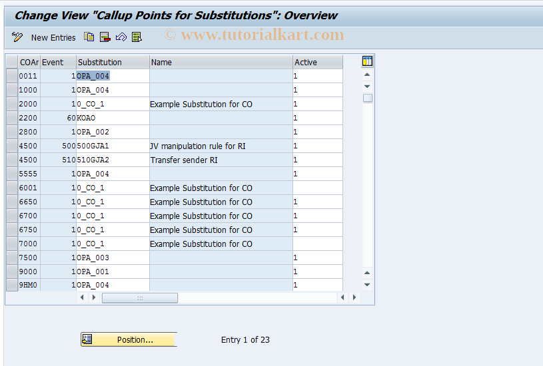Screen dimensions: 543x366
Task: Click the OPA_001 substitution field
Action: pyautogui.click(x=113, y=272)
